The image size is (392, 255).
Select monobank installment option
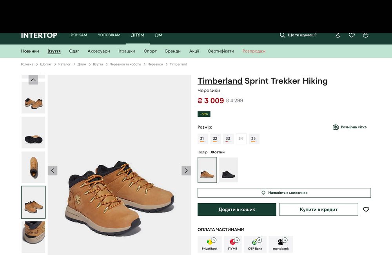281,244
